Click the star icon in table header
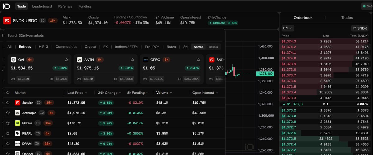The height and width of the screenshot is (155, 373). (8, 93)
